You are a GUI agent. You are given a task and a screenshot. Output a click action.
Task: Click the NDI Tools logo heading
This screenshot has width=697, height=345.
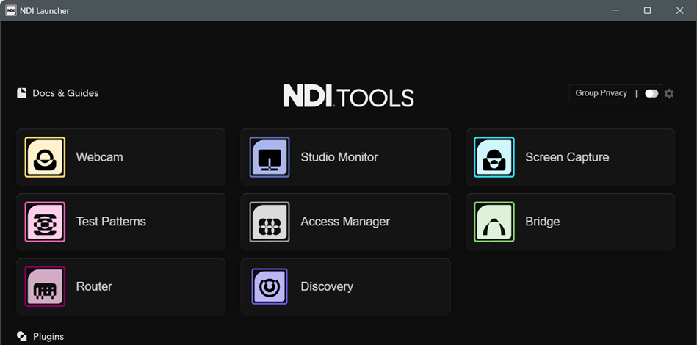348,96
